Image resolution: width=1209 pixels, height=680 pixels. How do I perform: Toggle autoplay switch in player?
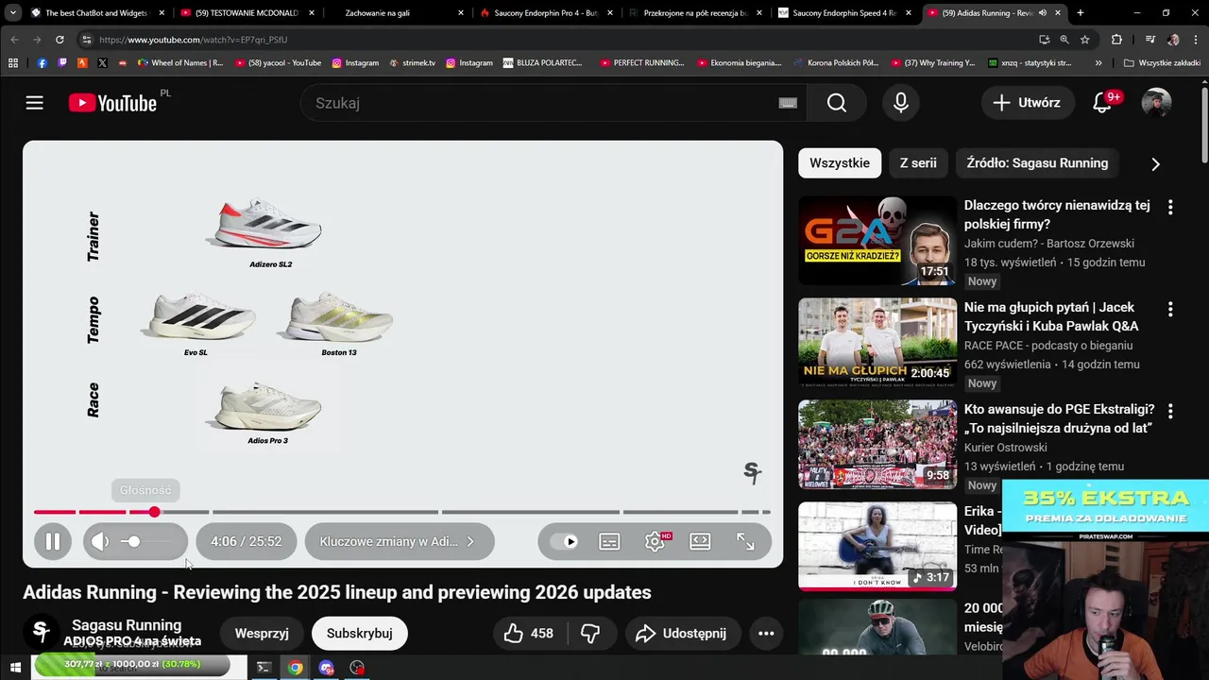564,541
